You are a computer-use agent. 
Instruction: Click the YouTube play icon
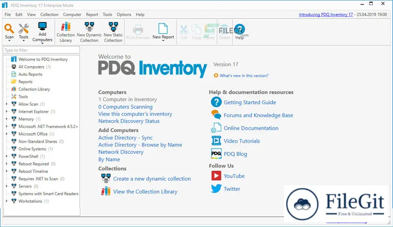click(216, 175)
